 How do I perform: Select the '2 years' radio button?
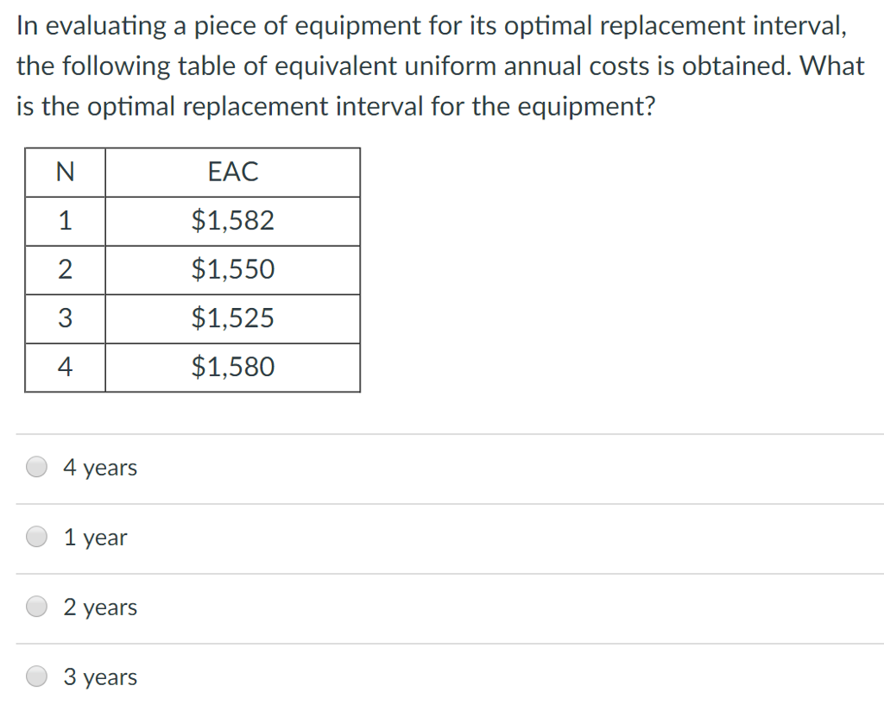click(x=36, y=606)
